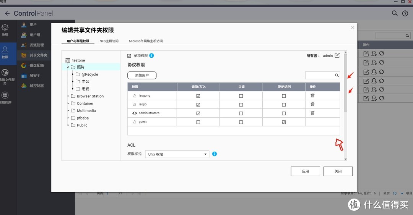This screenshot has height=215, width=413.
Task: Uncheck read/write for administrators
Action: 198,113
